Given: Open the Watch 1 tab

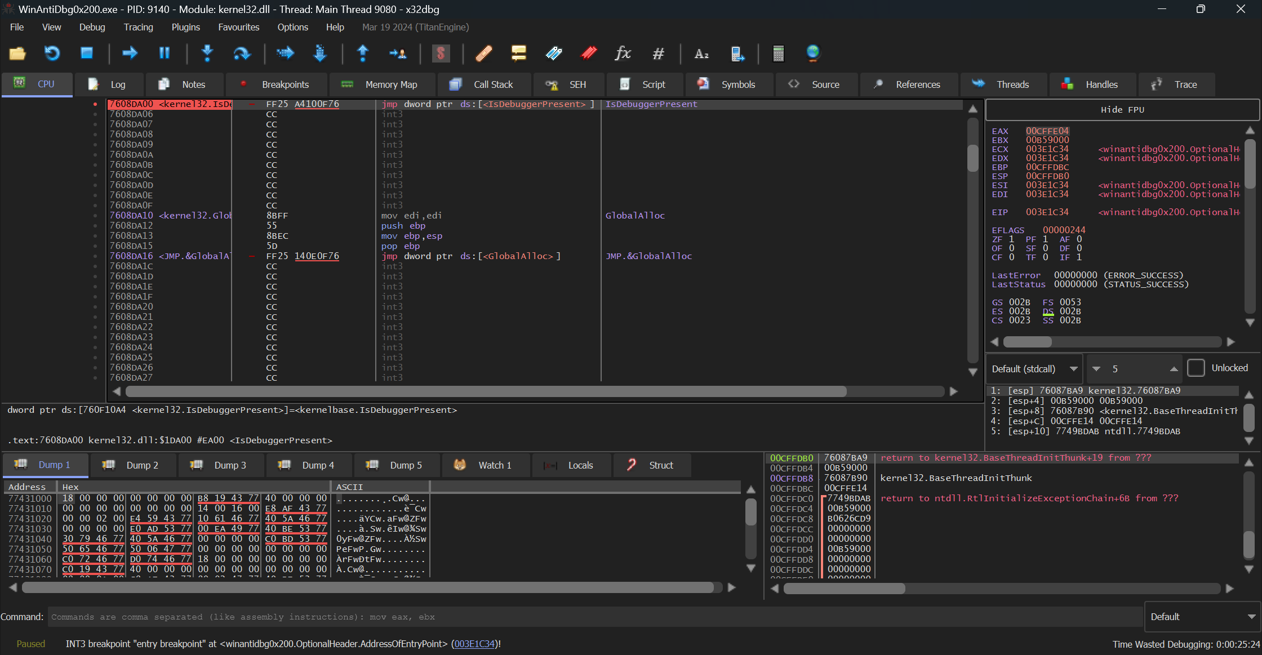Looking at the screenshot, I should point(486,465).
